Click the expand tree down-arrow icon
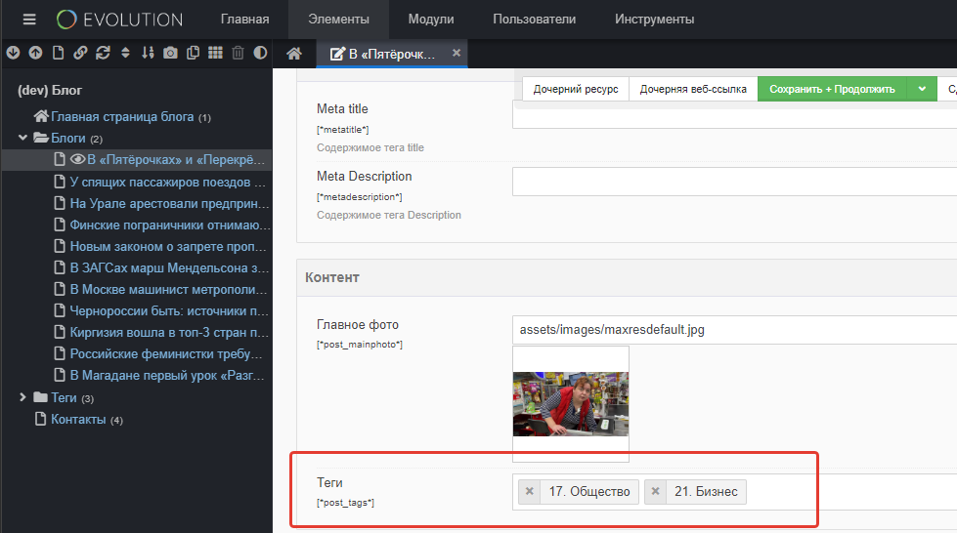 [13, 53]
